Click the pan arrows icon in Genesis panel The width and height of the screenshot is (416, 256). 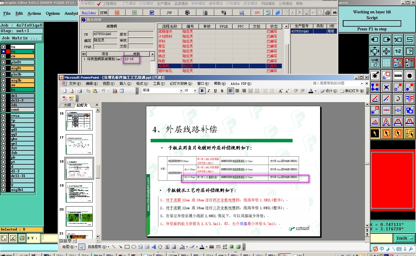[x=386, y=51]
